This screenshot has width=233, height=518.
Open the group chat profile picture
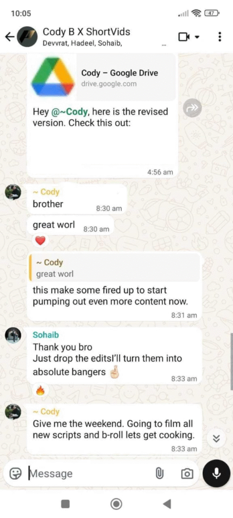[27, 36]
